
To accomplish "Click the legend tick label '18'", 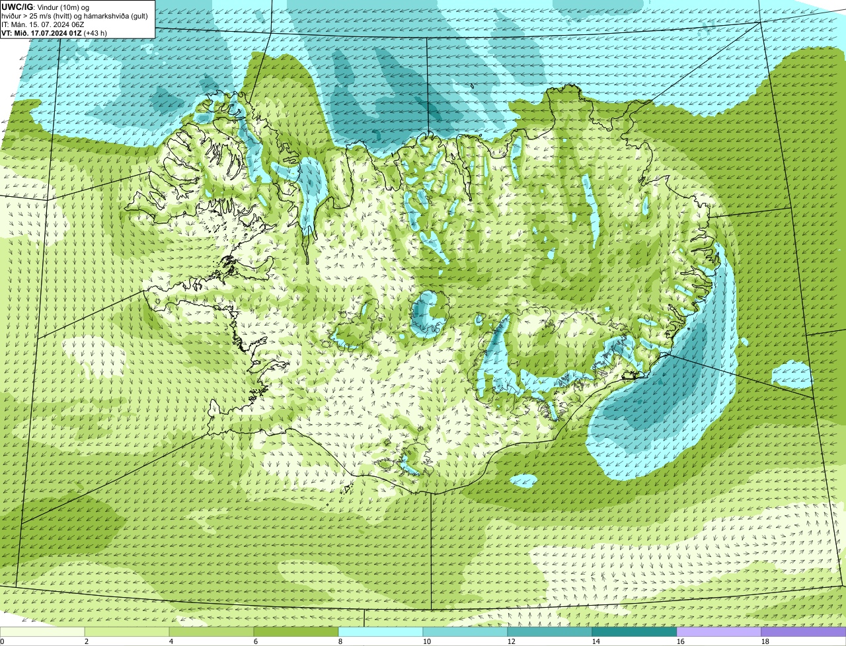I will 765,641.
